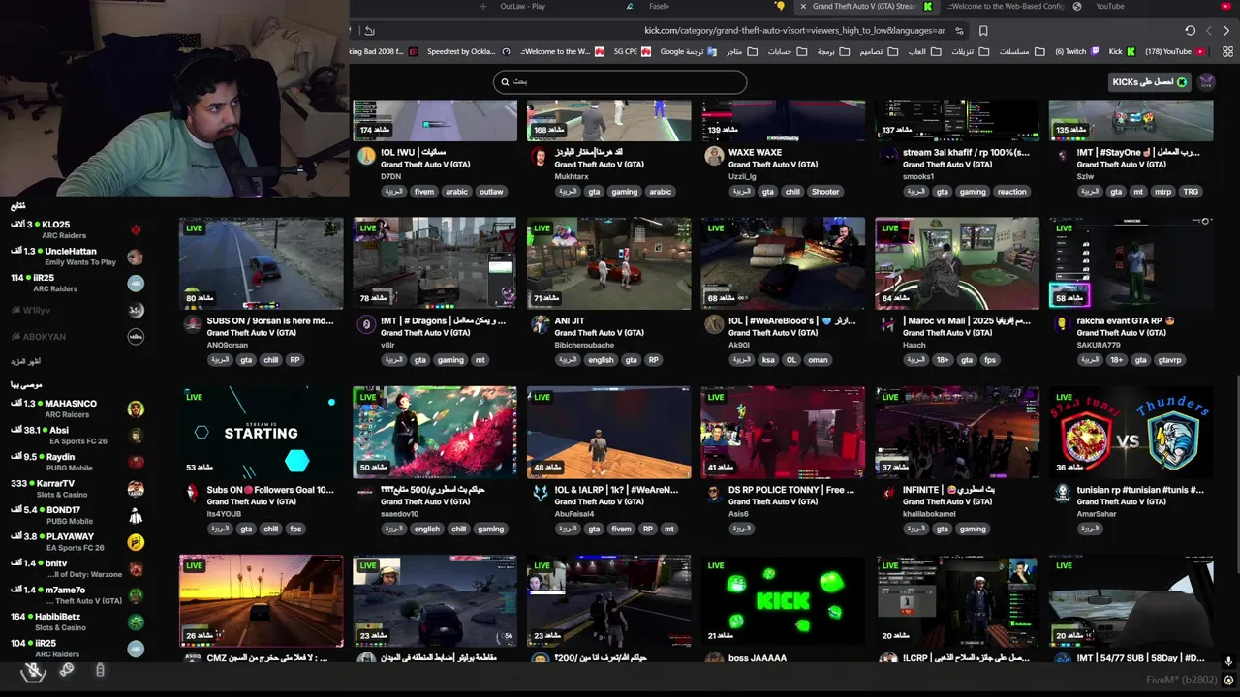Bookmark this page with the bookmark icon

pos(983,31)
